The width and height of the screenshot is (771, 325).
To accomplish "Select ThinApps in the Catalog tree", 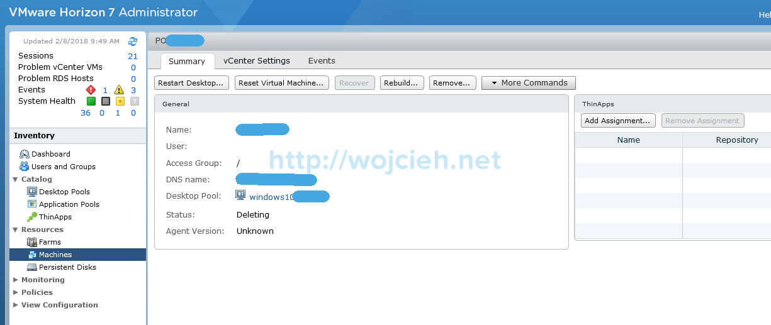I will [55, 217].
